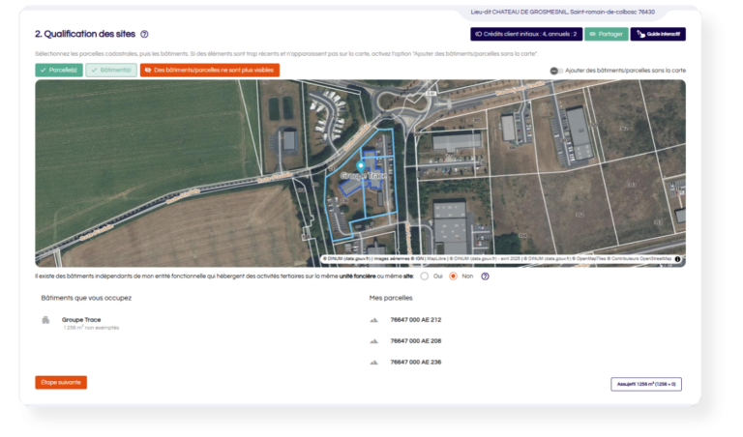Click the map location pin marker
Image resolution: width=743 pixels, height=437 pixels.
(361, 166)
